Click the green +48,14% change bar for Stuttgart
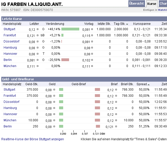The image size is (167, 141). point(70,29)
